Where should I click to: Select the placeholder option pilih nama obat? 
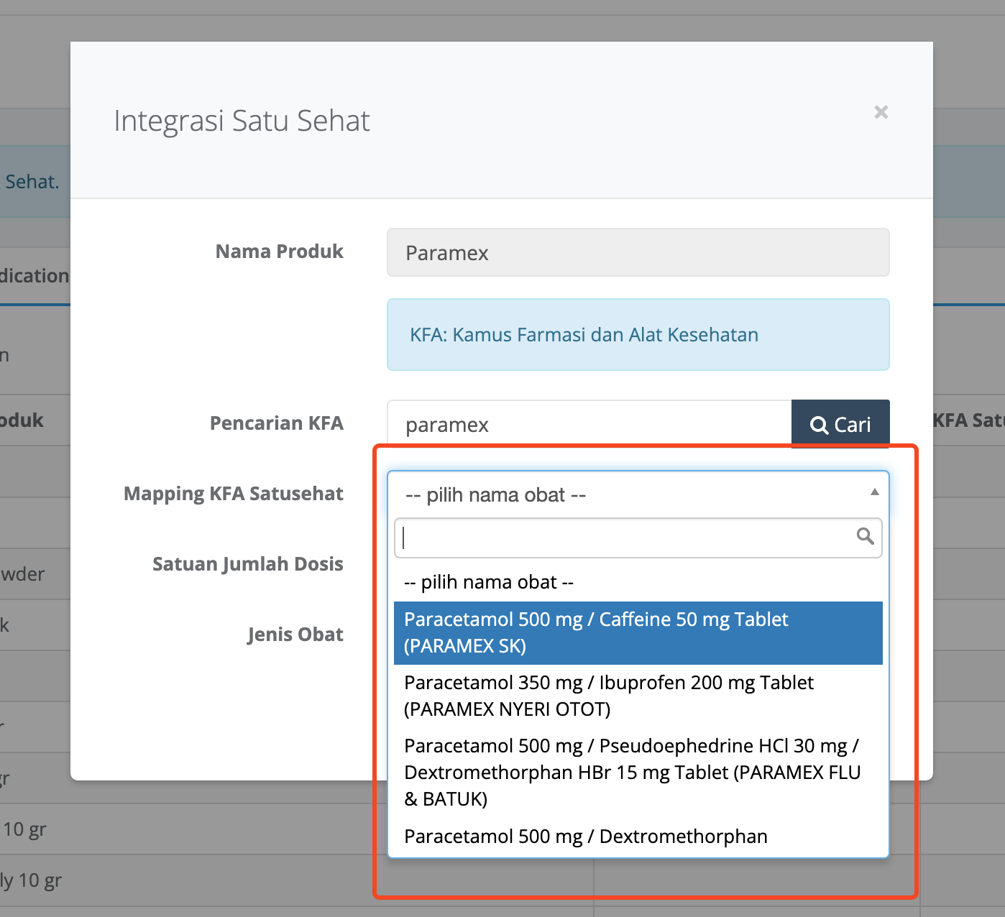pos(638,582)
